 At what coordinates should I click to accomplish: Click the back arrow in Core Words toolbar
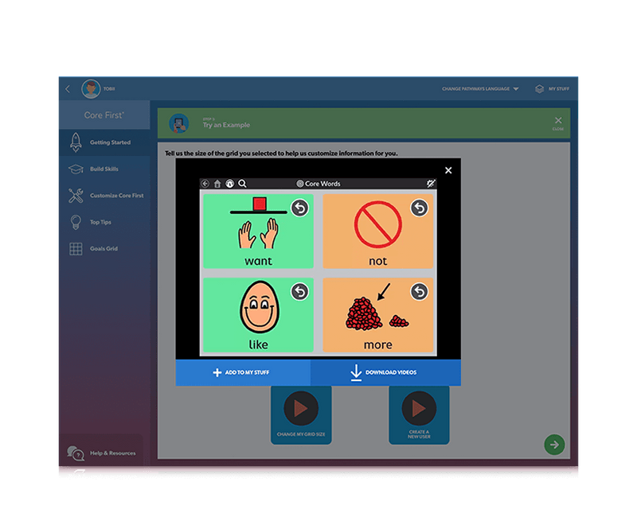(x=205, y=184)
